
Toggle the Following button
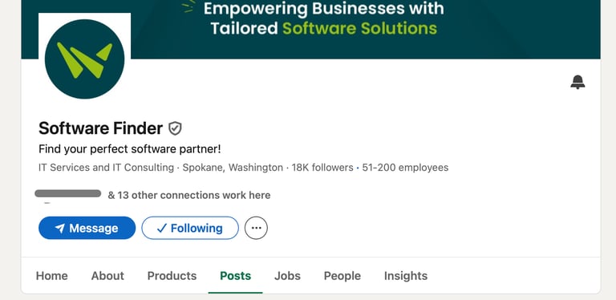[x=190, y=228]
